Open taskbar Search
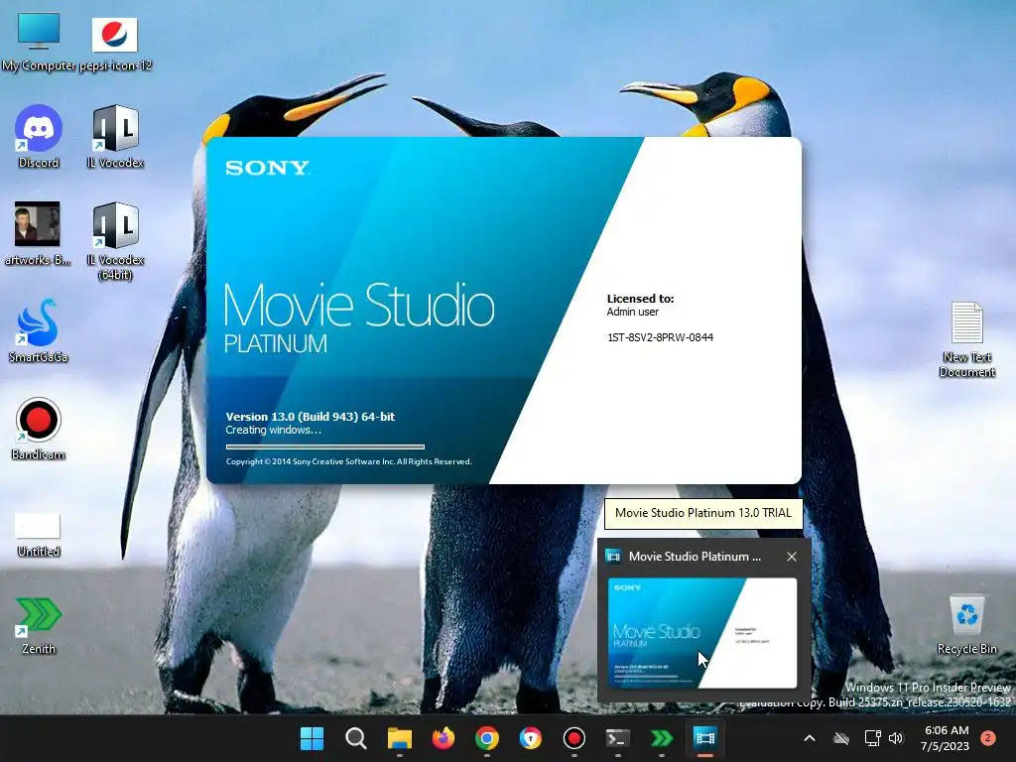The height and width of the screenshot is (762, 1016). 356,738
